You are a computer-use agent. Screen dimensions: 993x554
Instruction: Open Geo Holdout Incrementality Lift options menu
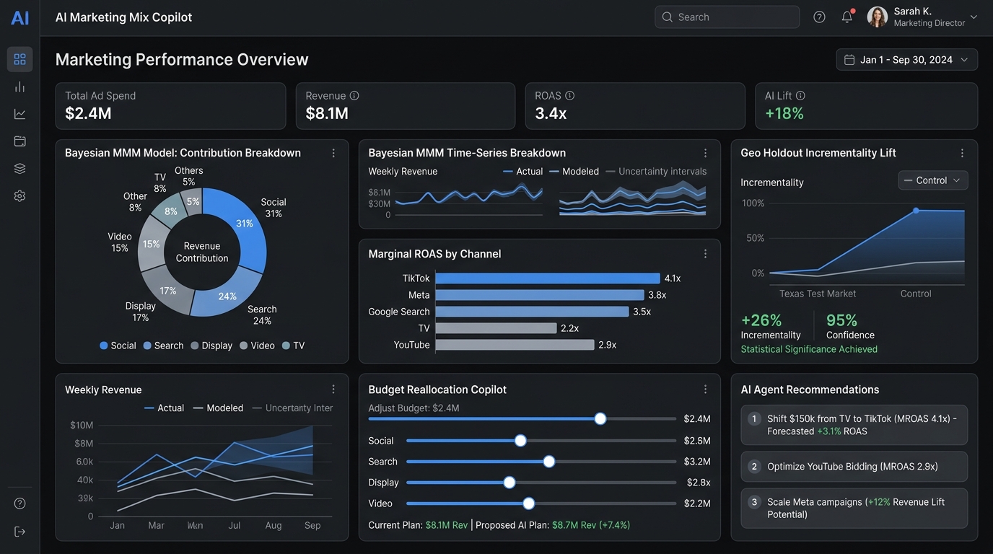pos(962,153)
